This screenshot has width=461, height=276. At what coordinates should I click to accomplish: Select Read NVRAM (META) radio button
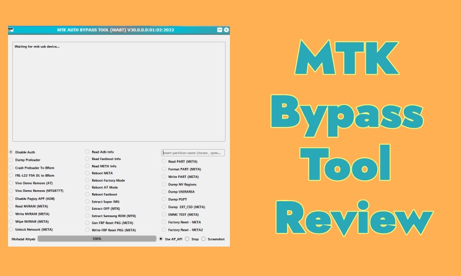(x=11, y=206)
